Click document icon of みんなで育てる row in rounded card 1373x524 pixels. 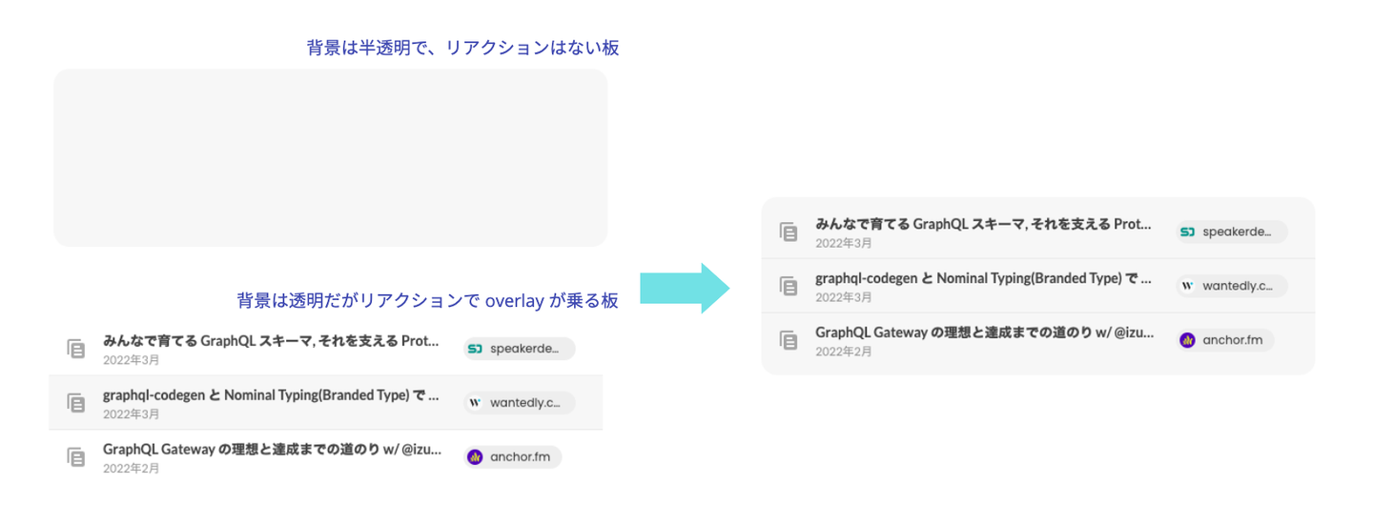789,232
